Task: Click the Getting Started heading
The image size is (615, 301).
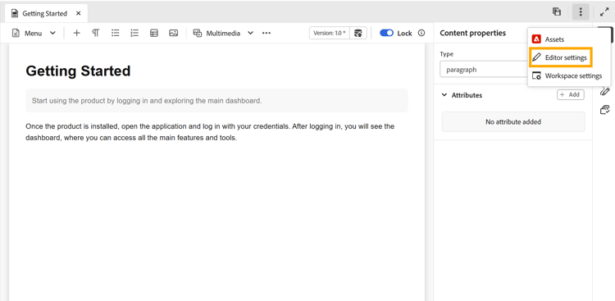Action: (78, 71)
